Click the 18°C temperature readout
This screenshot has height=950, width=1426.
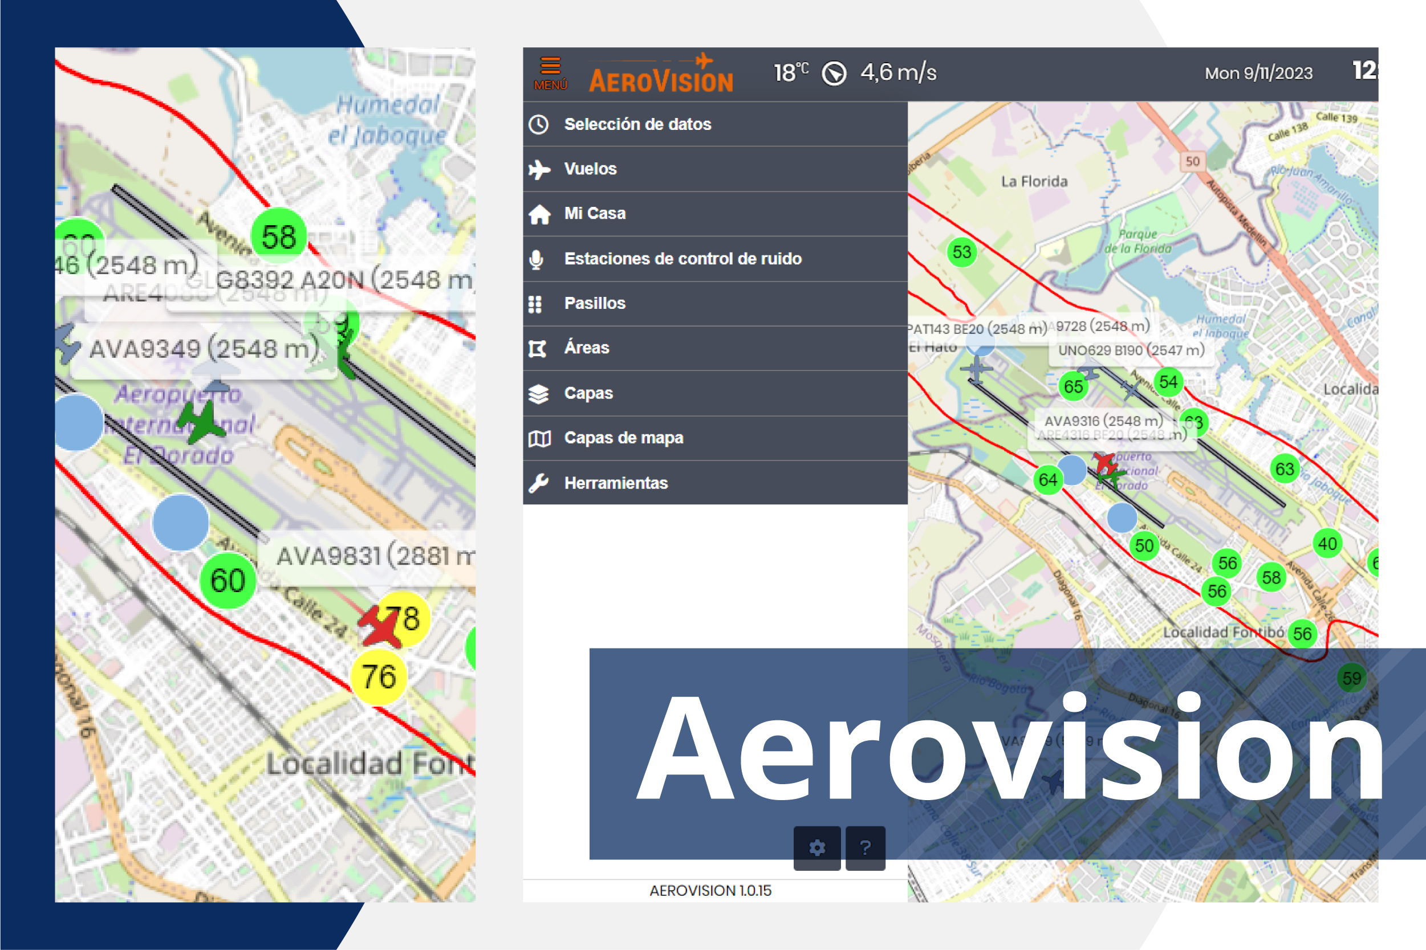(791, 73)
